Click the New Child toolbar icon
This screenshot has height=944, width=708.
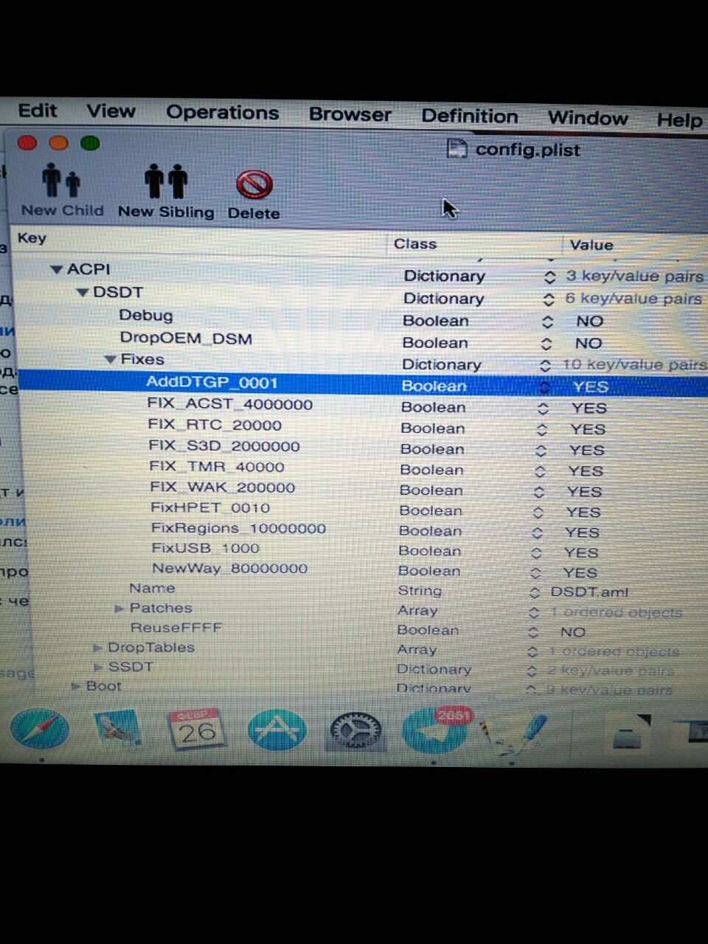pos(61,181)
